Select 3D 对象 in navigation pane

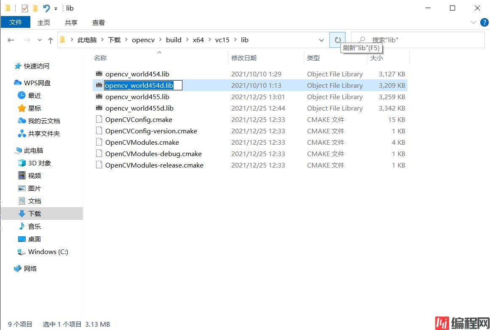tap(39, 163)
